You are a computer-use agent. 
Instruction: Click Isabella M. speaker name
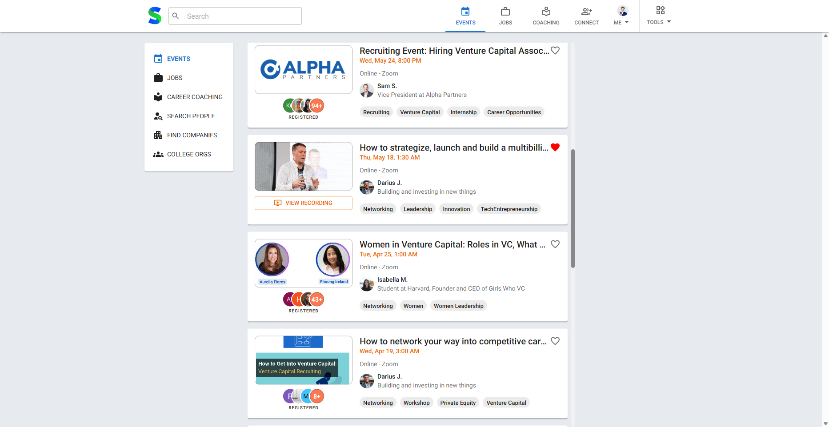click(392, 279)
